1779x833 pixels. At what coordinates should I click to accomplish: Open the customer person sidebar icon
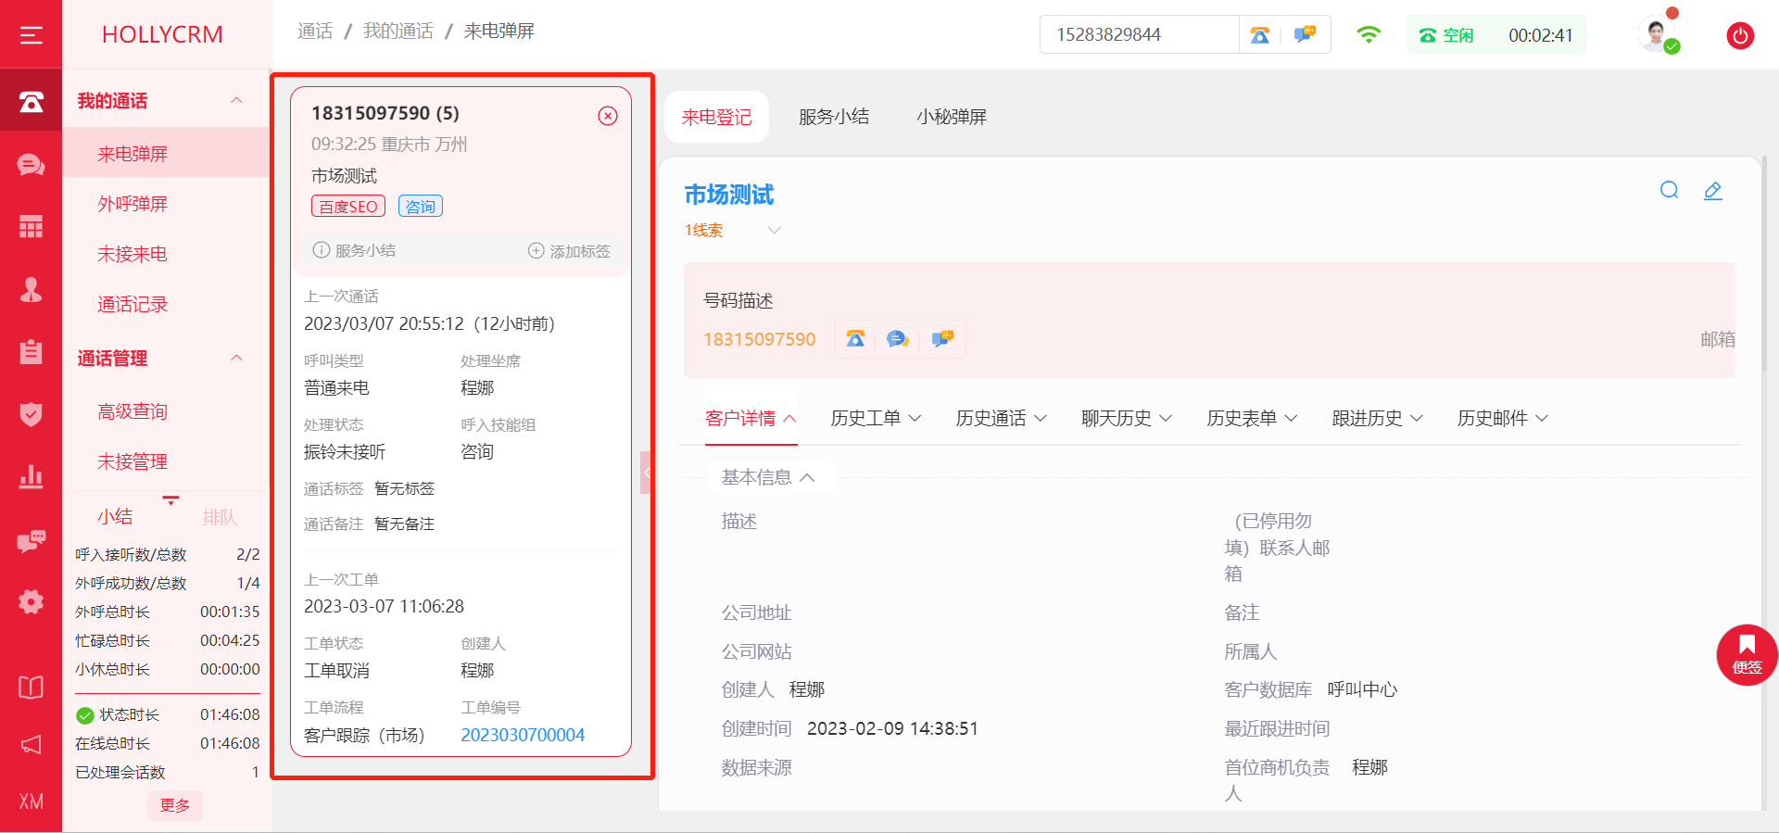(31, 290)
